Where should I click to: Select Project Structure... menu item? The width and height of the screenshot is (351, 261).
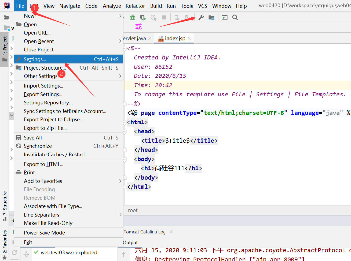click(x=68, y=68)
